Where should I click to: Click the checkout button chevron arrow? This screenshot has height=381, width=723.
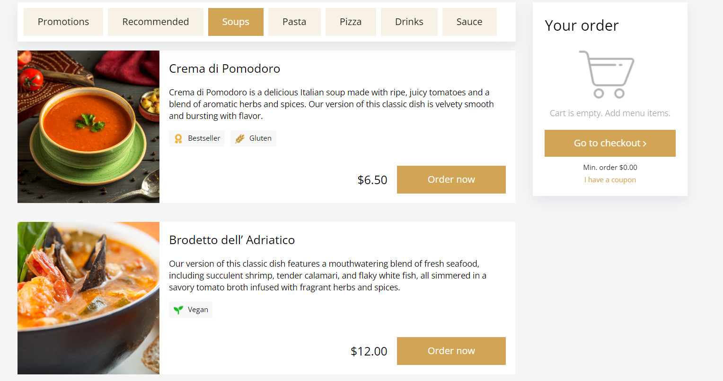coord(644,144)
